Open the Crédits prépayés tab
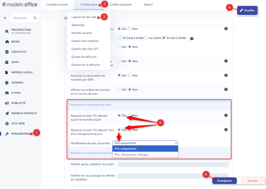 point(121,5)
